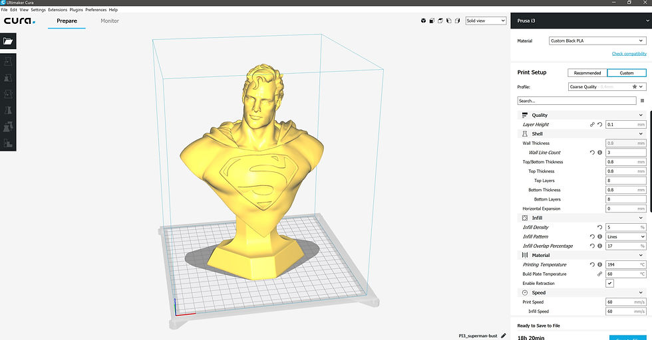Show info icon for Wall Line Count
Image resolution: width=652 pixels, height=340 pixels.
599,152
